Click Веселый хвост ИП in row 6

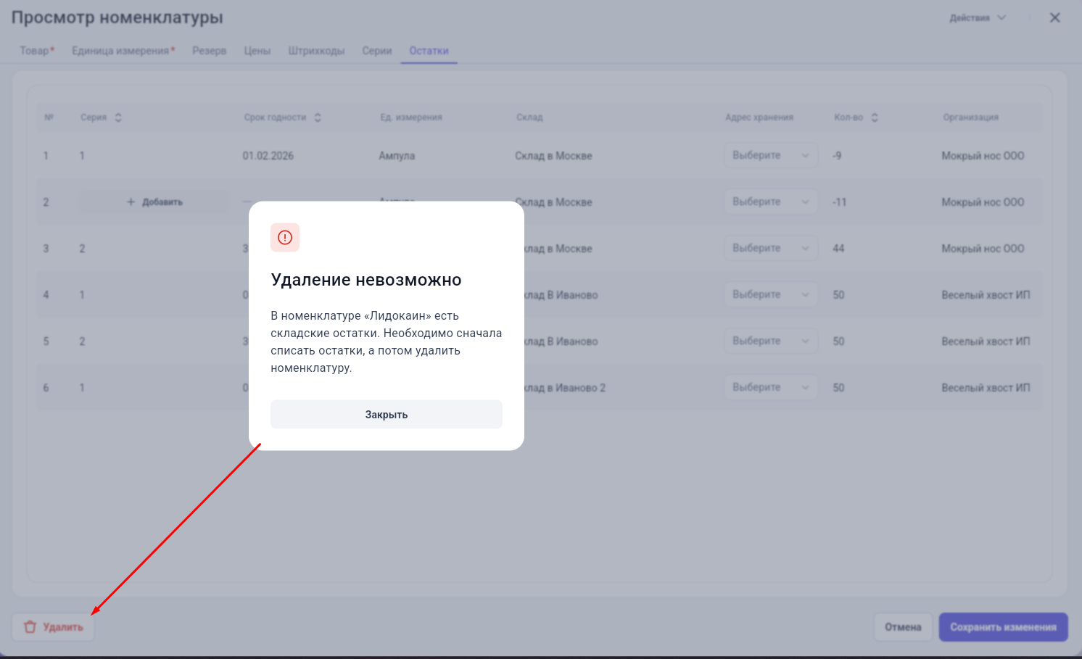pyautogui.click(x=986, y=388)
